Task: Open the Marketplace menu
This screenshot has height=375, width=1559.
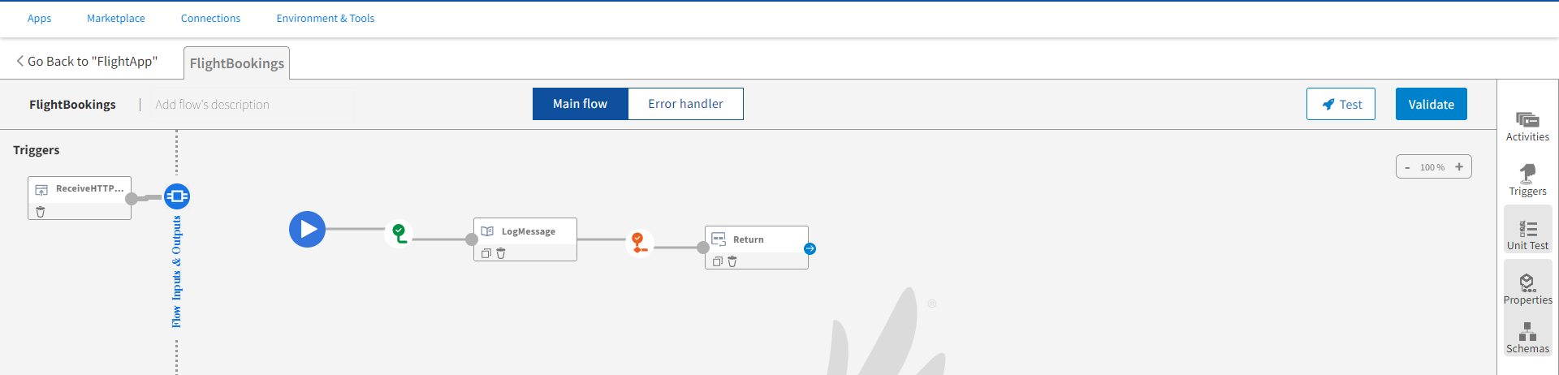Action: pyautogui.click(x=116, y=18)
